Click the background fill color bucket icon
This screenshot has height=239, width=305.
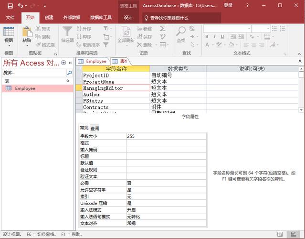point(231,44)
